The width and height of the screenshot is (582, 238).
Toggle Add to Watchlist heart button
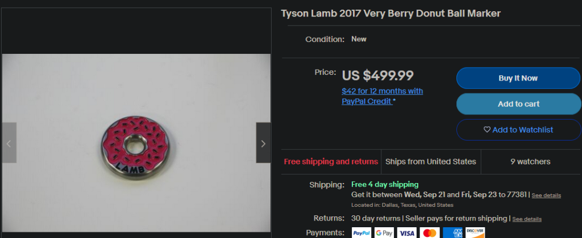point(518,130)
